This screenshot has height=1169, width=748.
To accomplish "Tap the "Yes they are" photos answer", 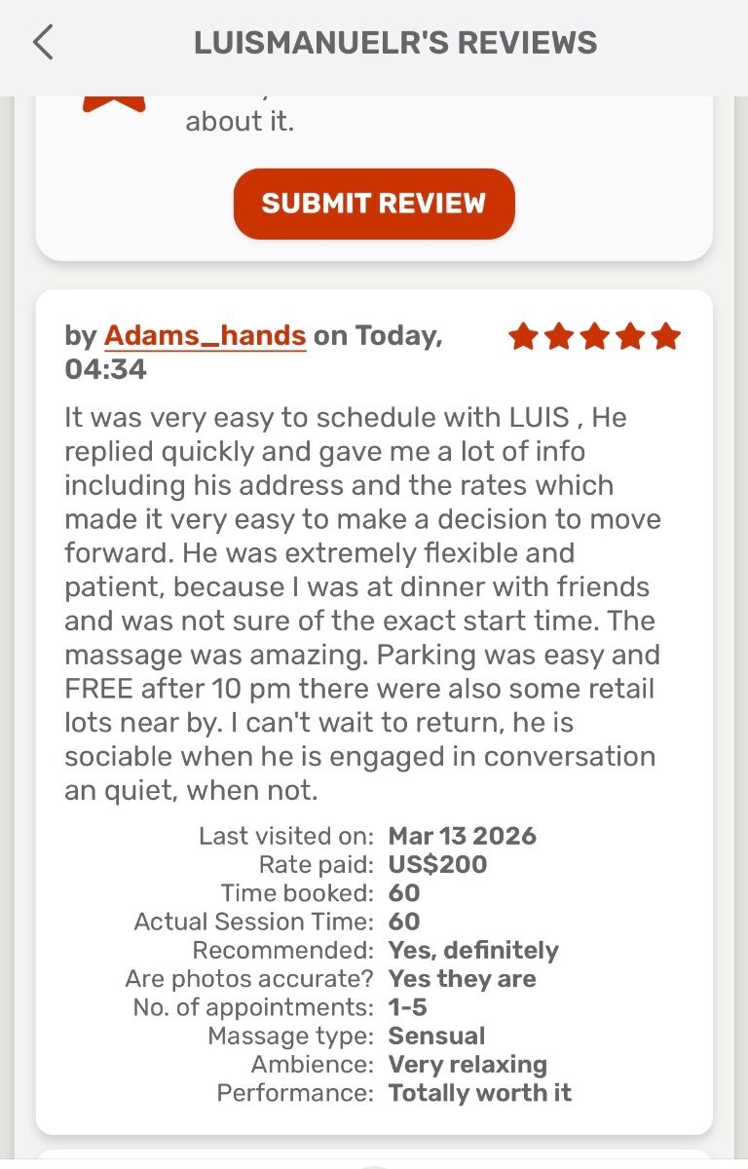I will tap(462, 978).
